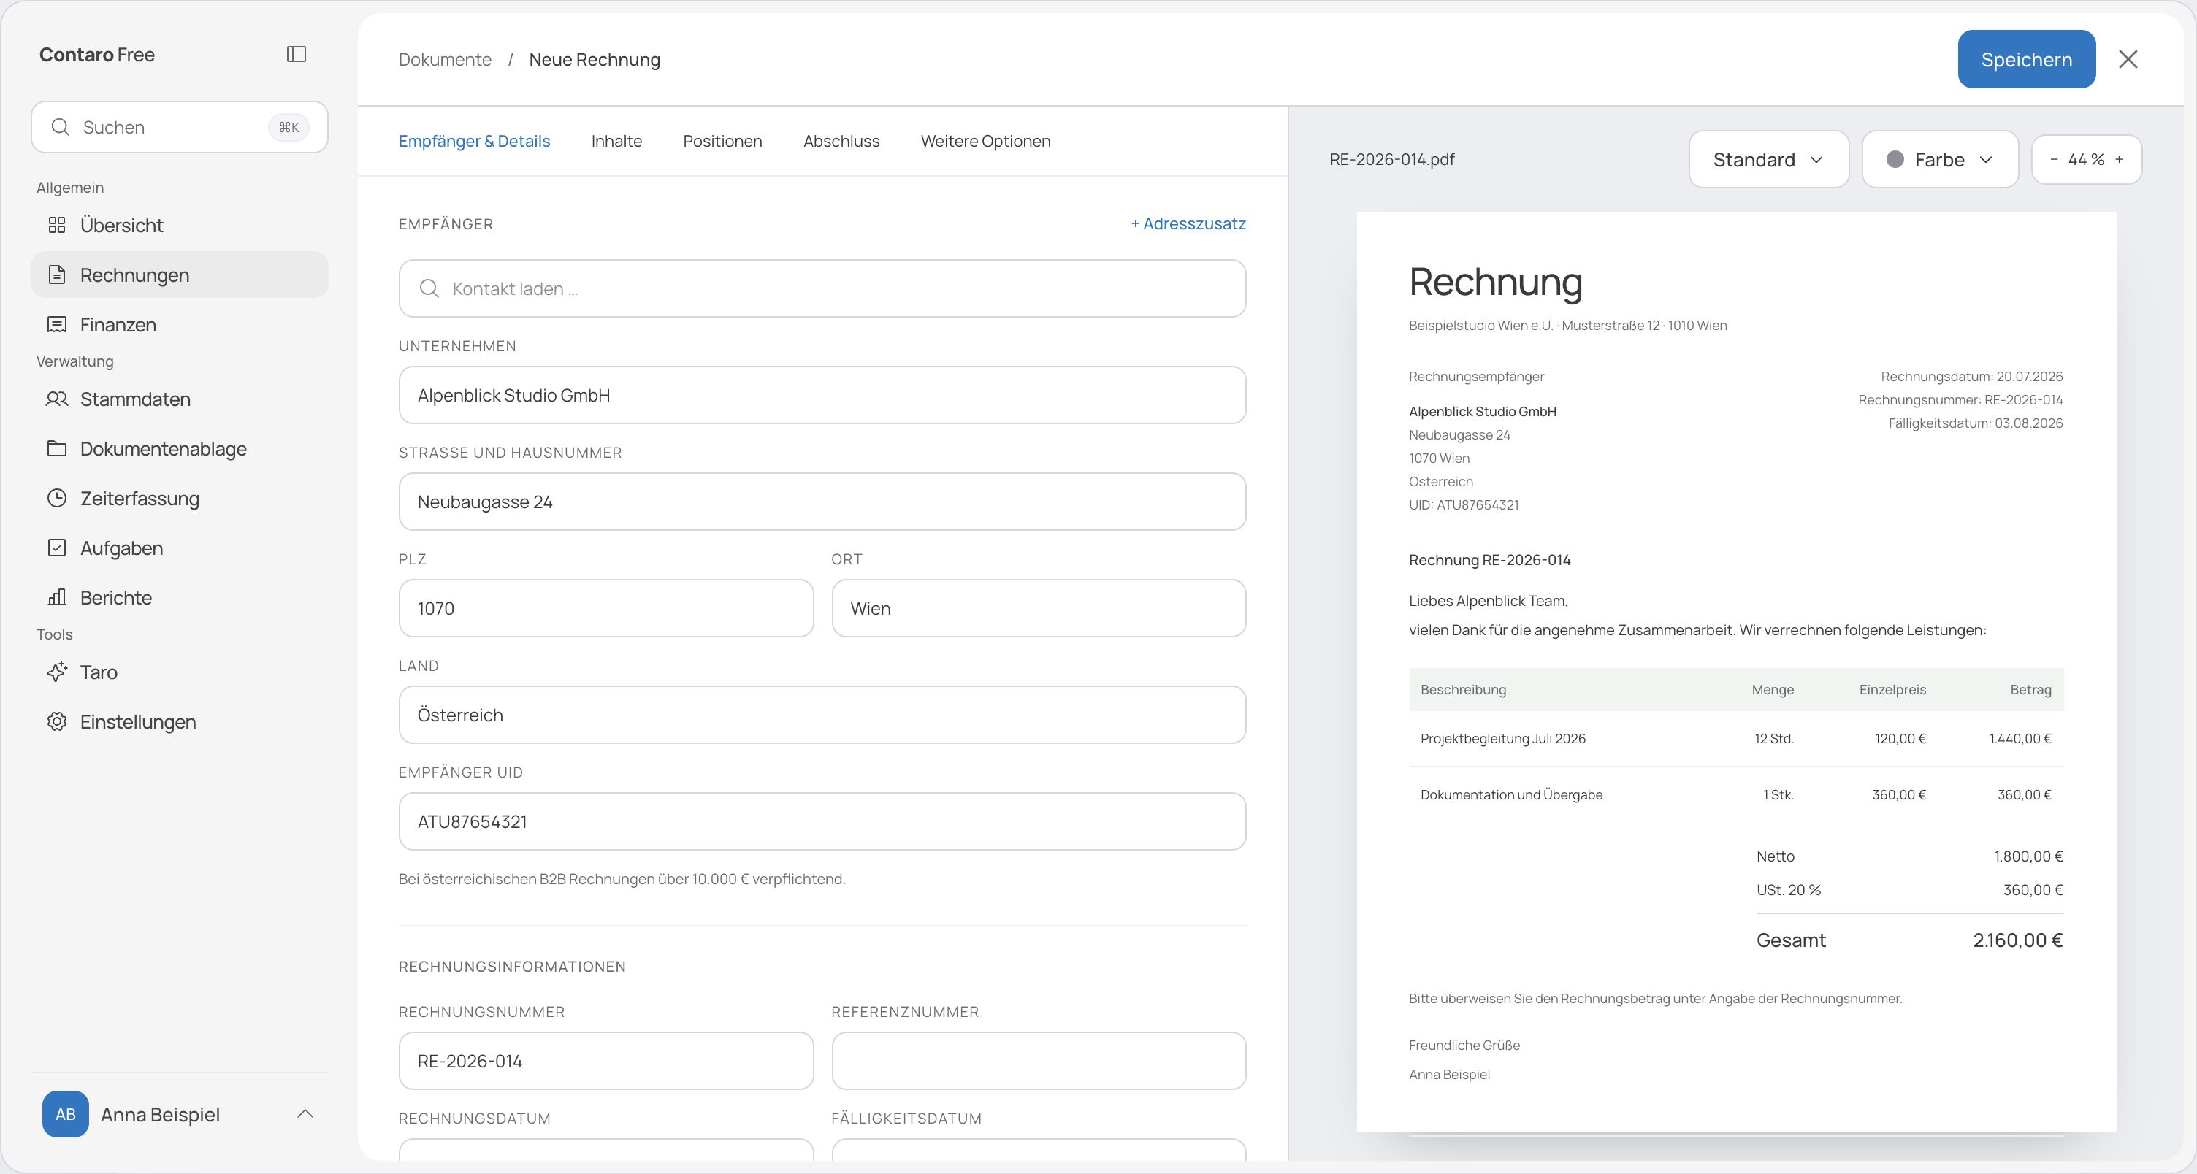
Task: Click the grey Farbe color dot
Action: coord(1895,159)
